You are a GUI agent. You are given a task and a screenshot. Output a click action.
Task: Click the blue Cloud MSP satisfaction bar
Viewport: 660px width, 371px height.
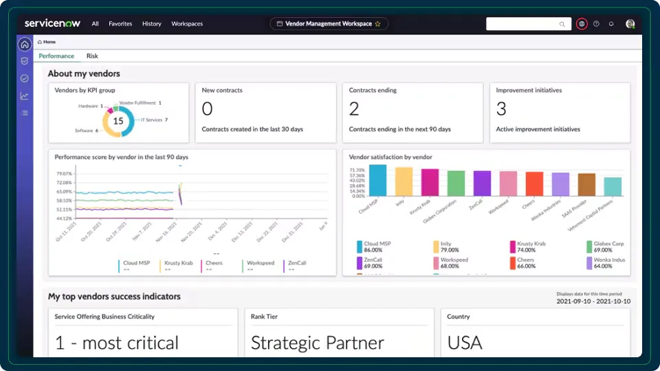pyautogui.click(x=377, y=181)
